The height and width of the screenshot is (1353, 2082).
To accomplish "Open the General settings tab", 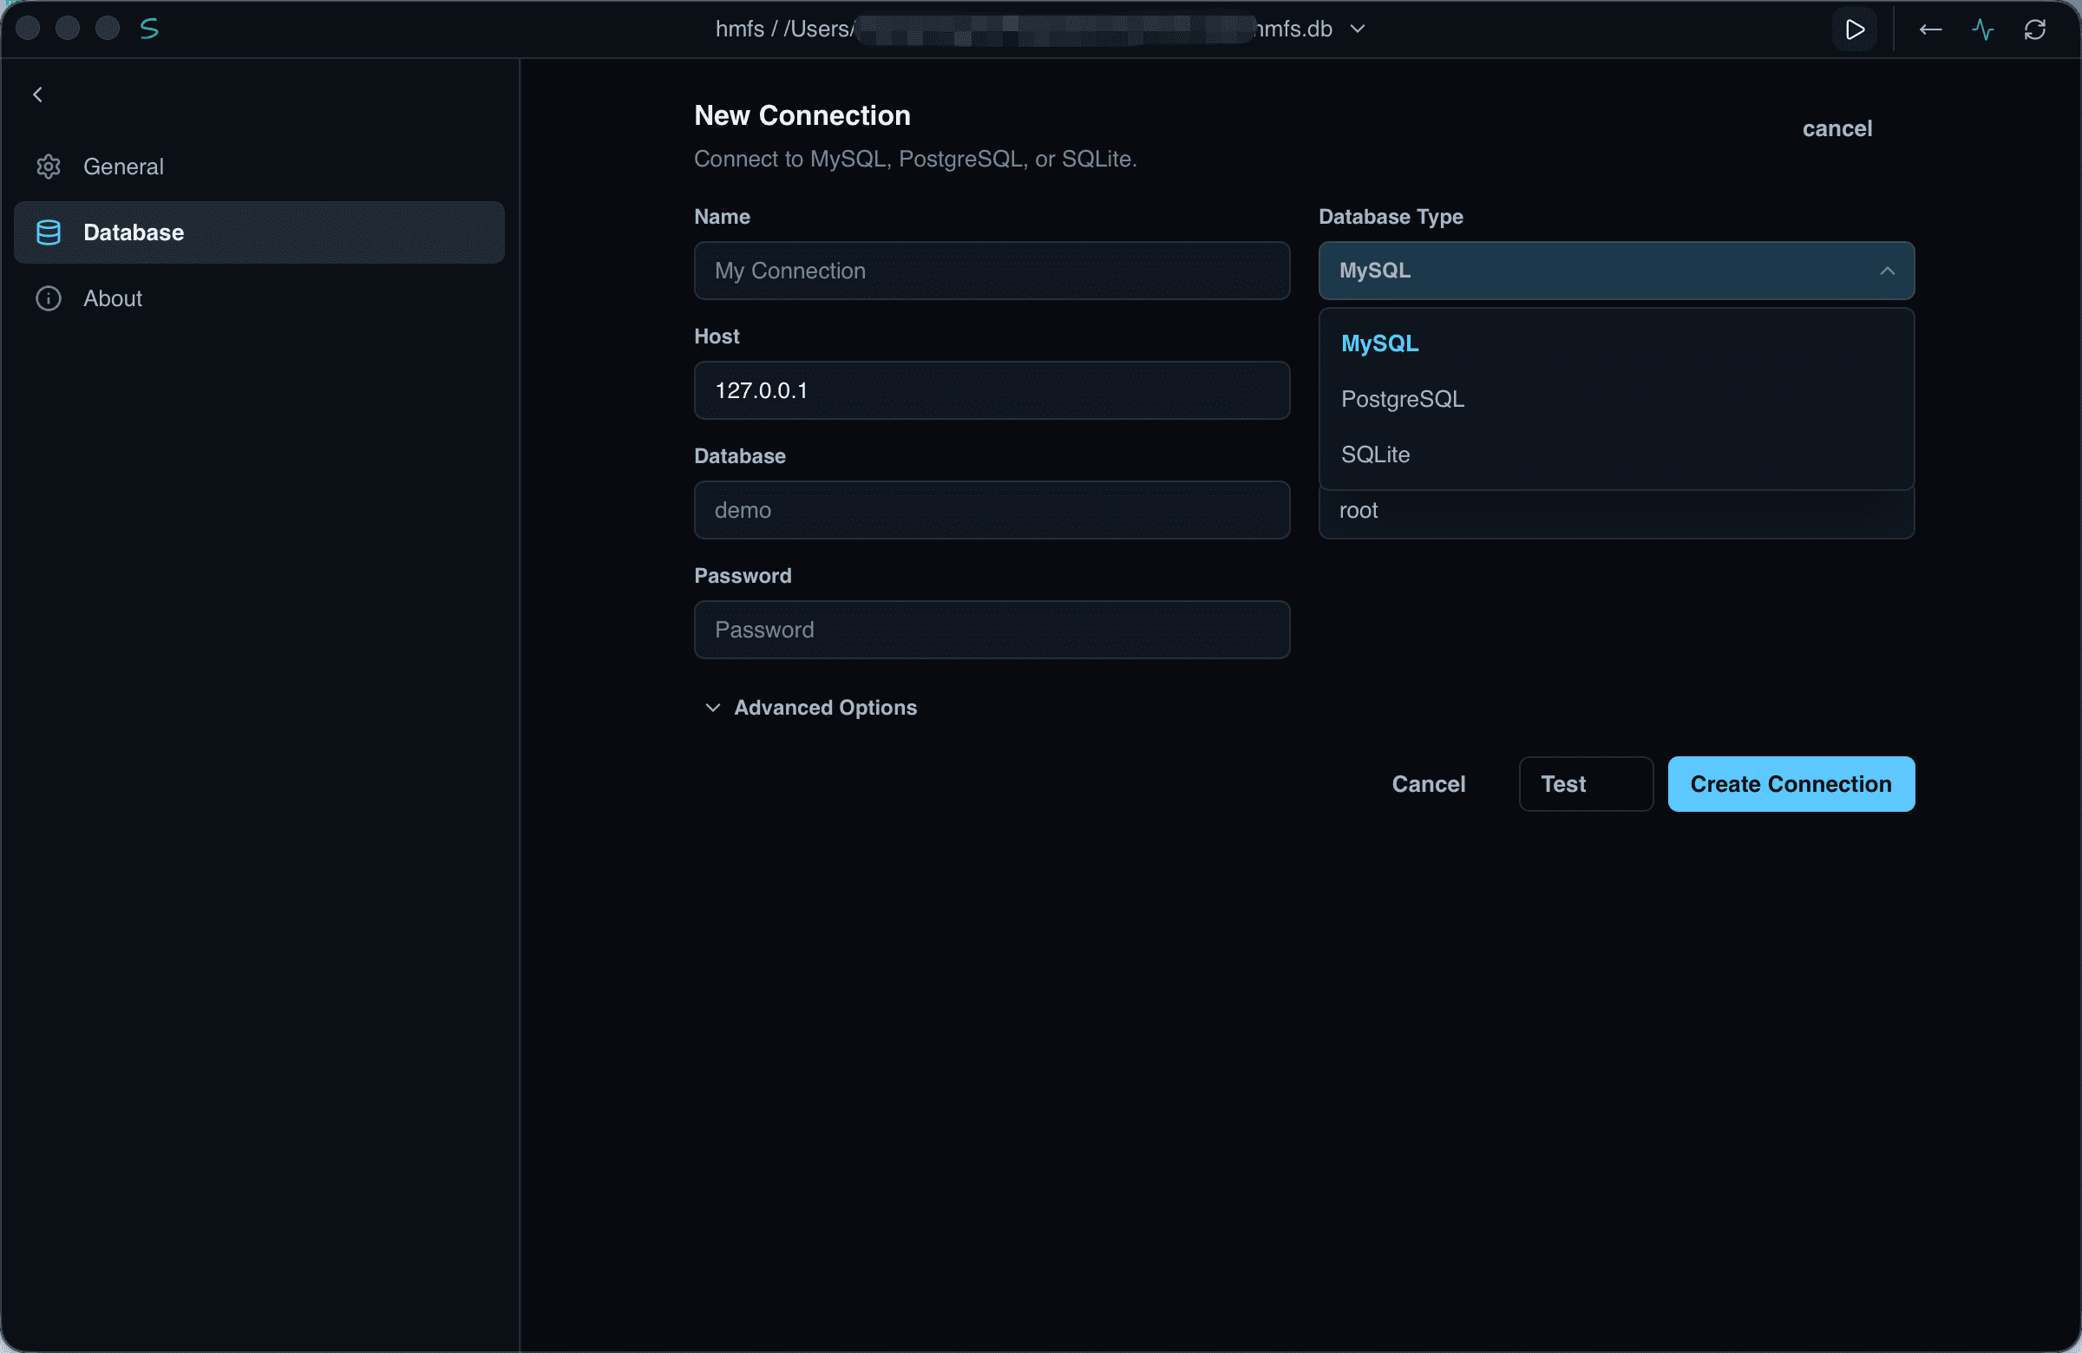I will pyautogui.click(x=259, y=167).
